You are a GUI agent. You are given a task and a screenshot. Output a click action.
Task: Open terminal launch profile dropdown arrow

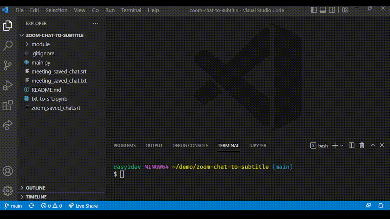[342, 146]
